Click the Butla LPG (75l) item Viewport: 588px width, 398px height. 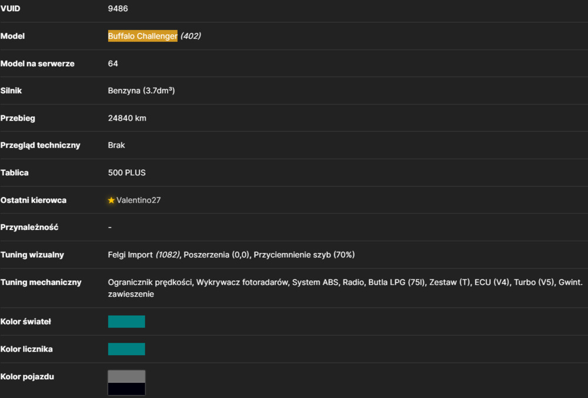pos(397,283)
